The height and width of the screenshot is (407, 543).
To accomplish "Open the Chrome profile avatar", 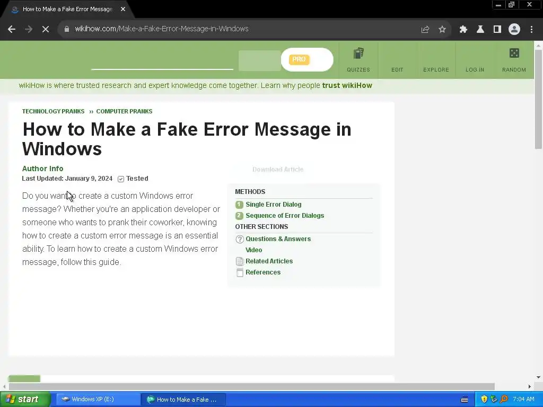I will click(514, 30).
